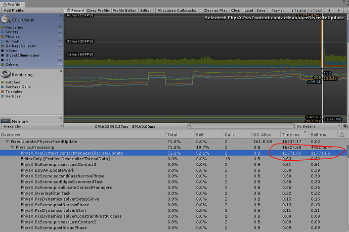The width and height of the screenshot is (349, 232).
Task: Toggle Scripts color swatch in CPU Usage
Action: [3, 32]
